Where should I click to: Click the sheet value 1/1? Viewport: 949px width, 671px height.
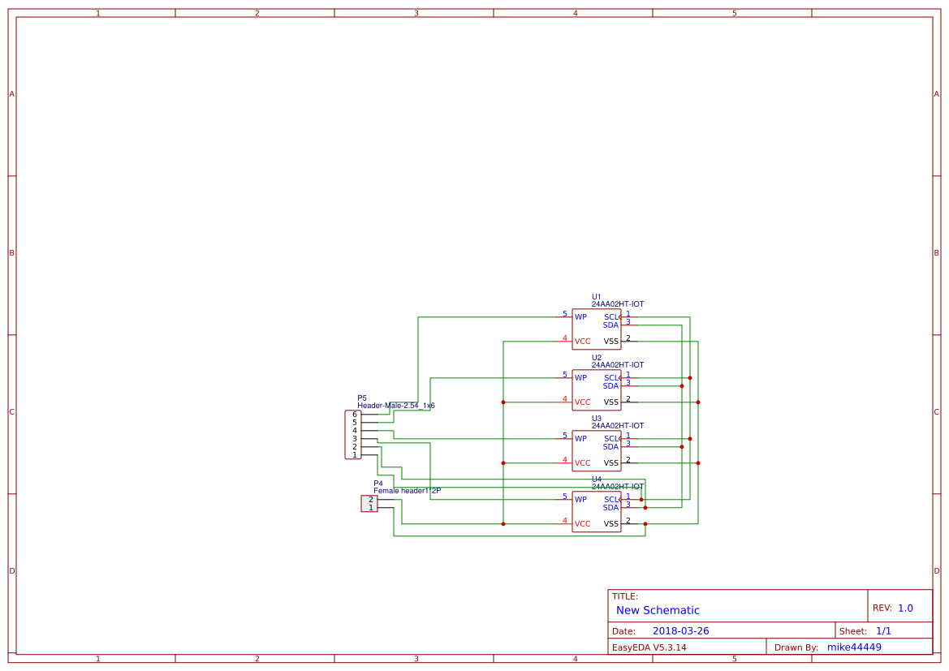point(883,631)
